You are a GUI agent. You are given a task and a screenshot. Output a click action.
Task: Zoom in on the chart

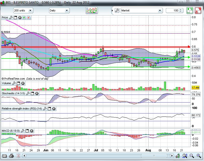coord(199,156)
